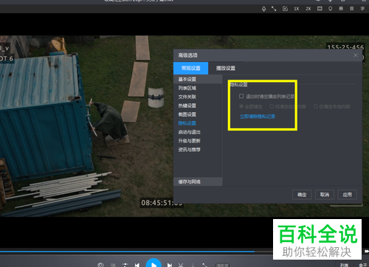The height and width of the screenshot is (267, 369).
Task: Click the diagonal resize arrows icon in top toolbar
Action: (x=274, y=9)
